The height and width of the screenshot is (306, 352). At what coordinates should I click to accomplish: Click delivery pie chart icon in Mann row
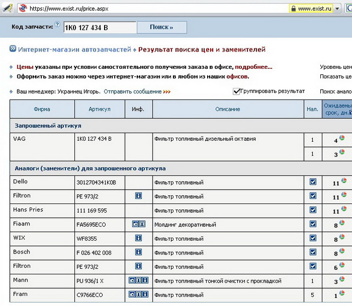[342, 279]
